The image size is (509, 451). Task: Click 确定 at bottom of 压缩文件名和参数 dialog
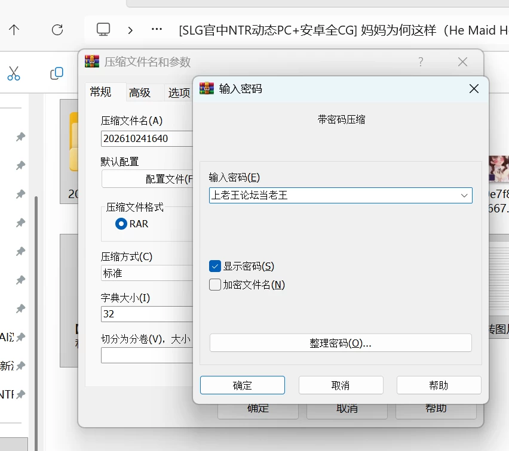point(258,410)
